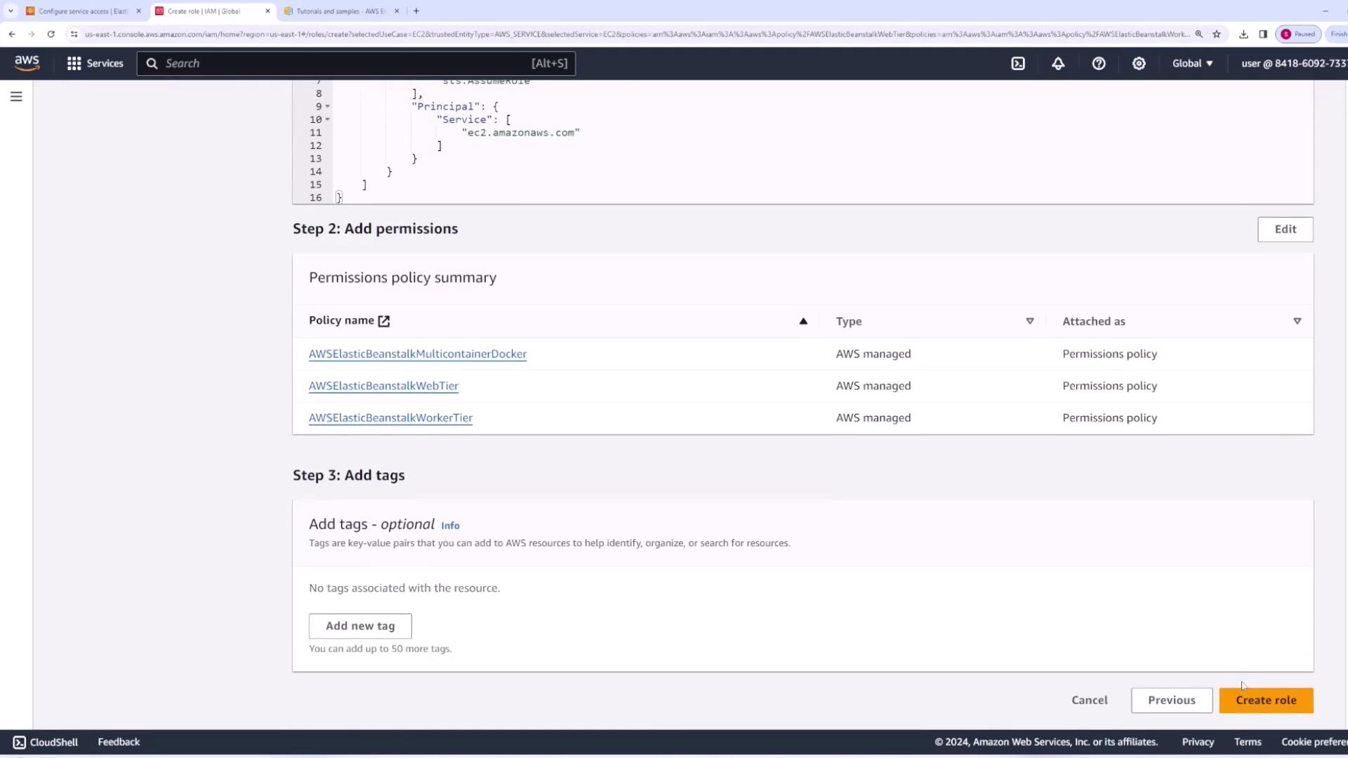
Task: Open Cookie preferences in footer
Action: [1314, 742]
